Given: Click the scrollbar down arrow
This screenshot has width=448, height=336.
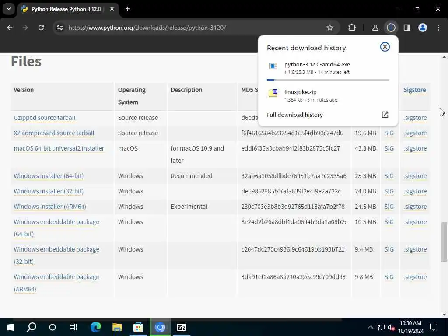Looking at the screenshot, I should (x=444, y=315).
